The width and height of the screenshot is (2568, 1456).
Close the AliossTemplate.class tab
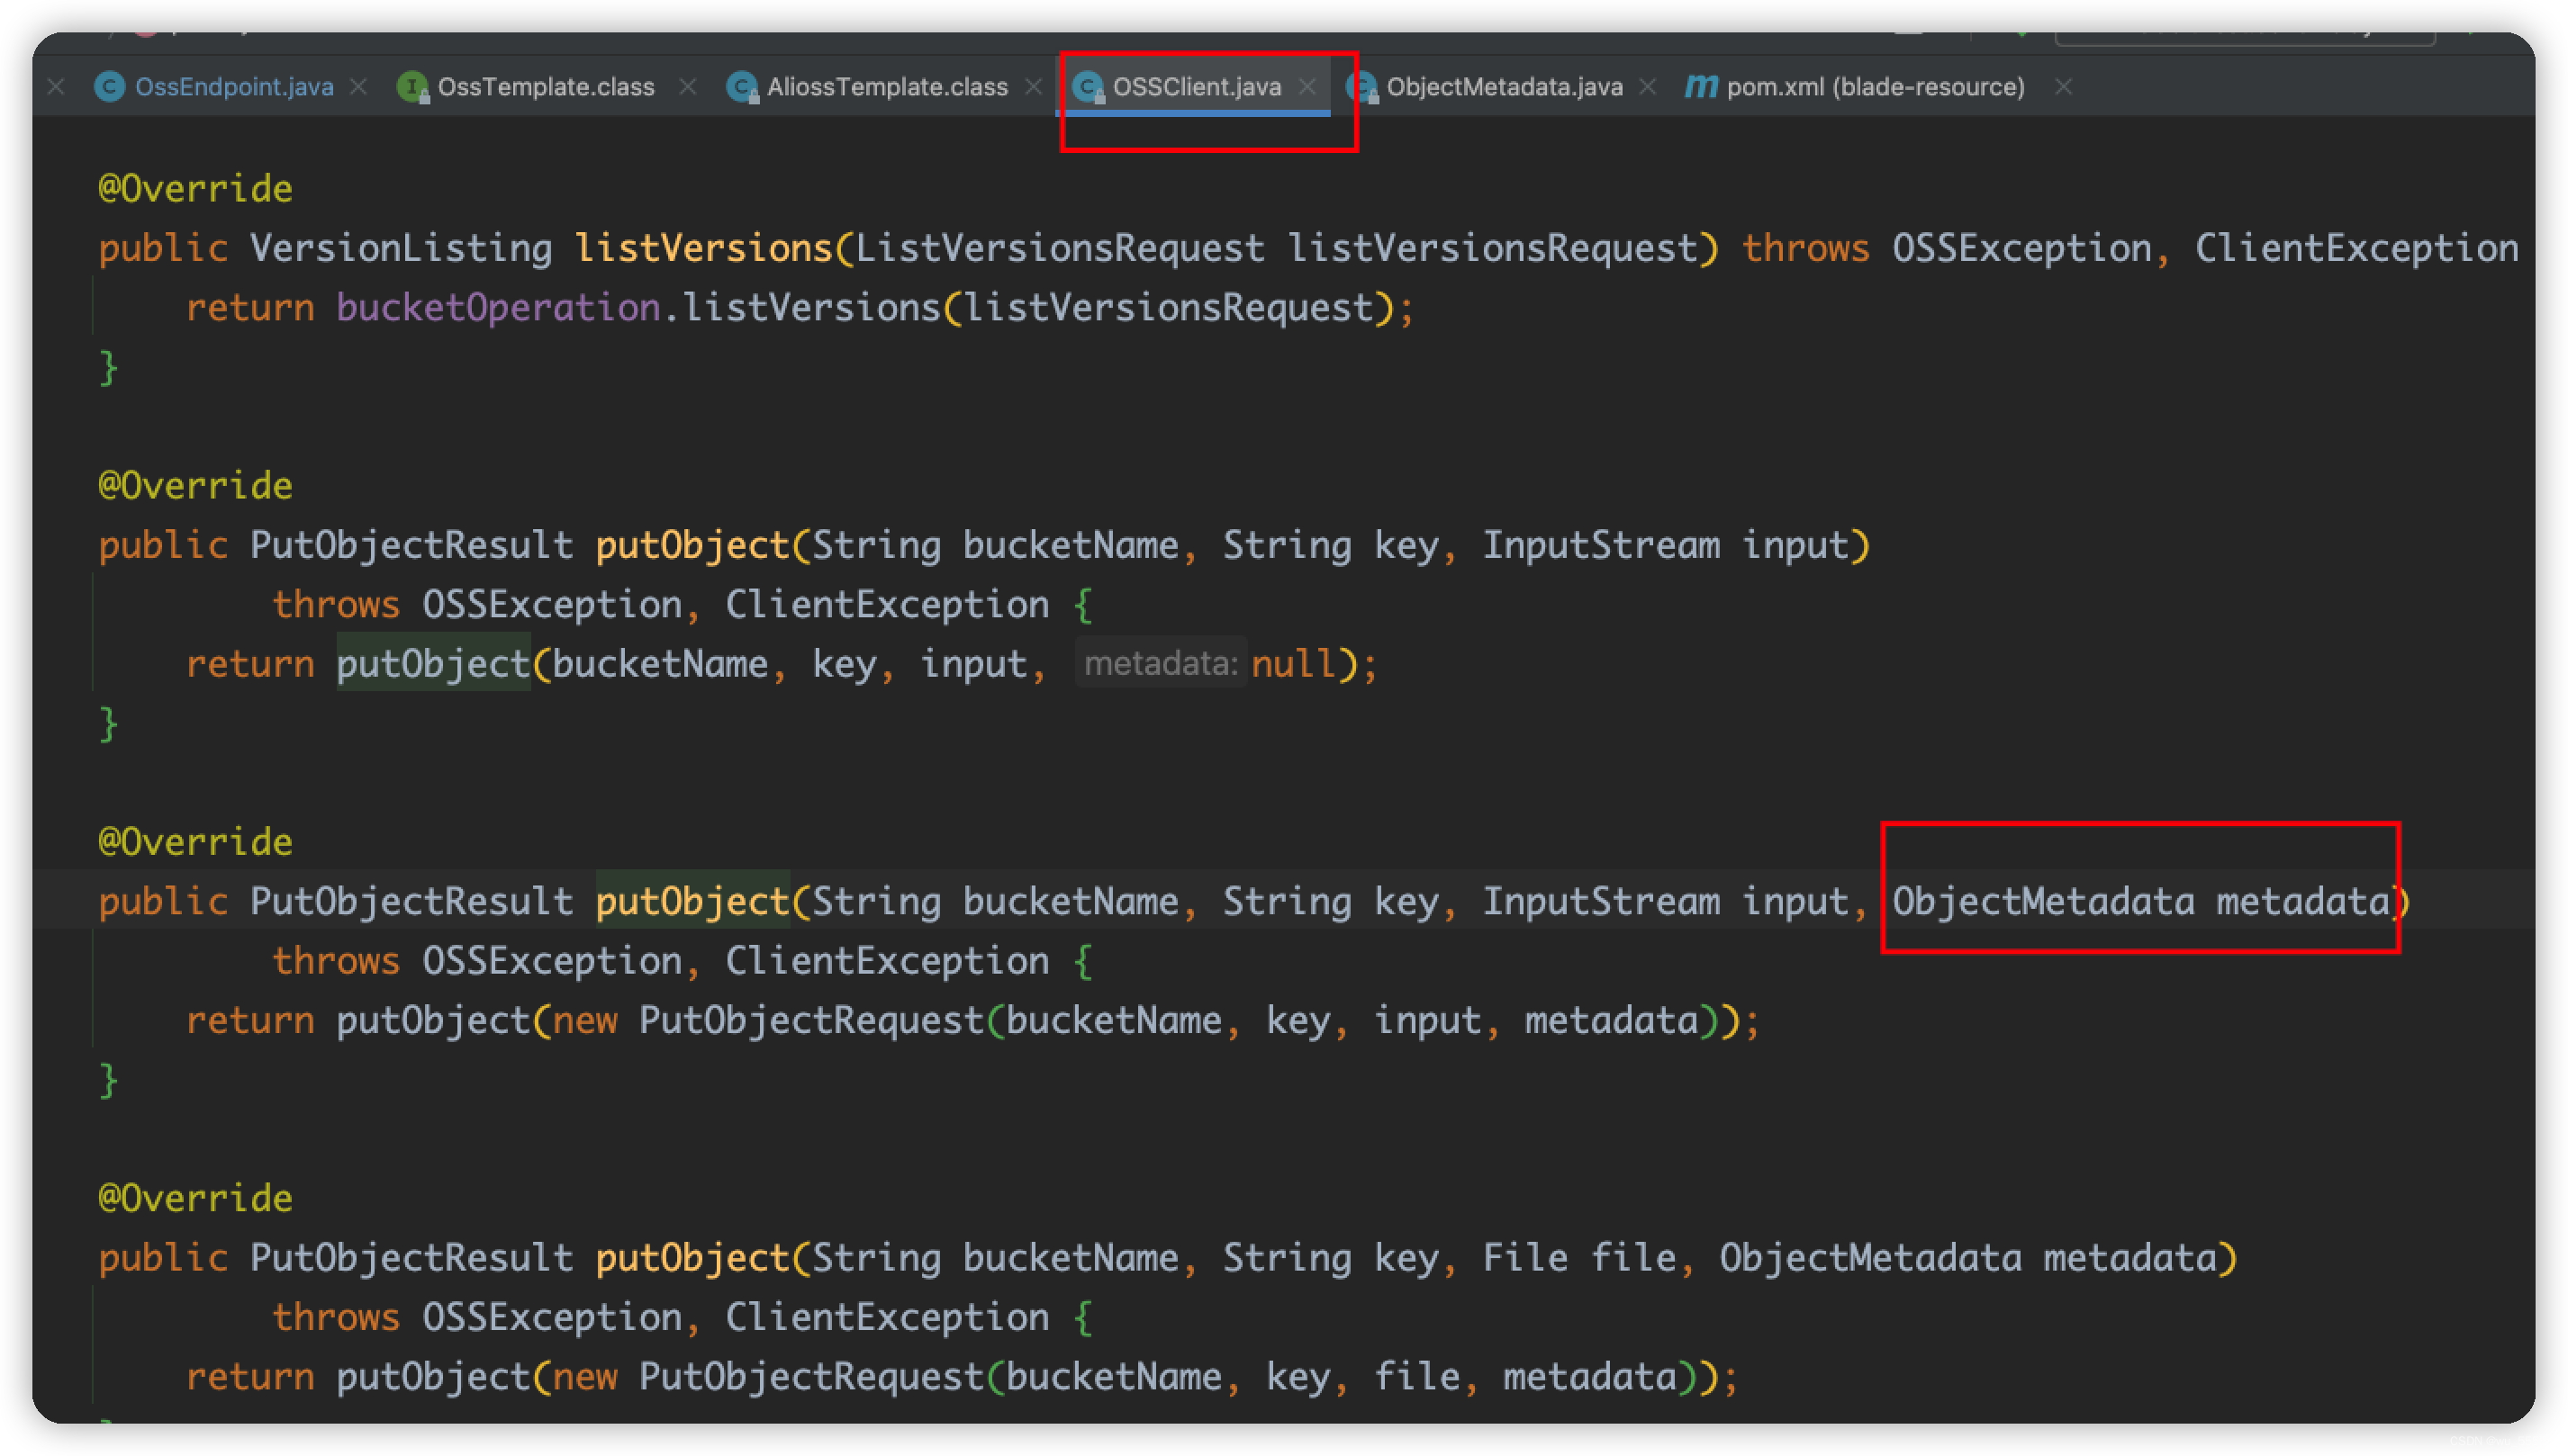point(1034,87)
